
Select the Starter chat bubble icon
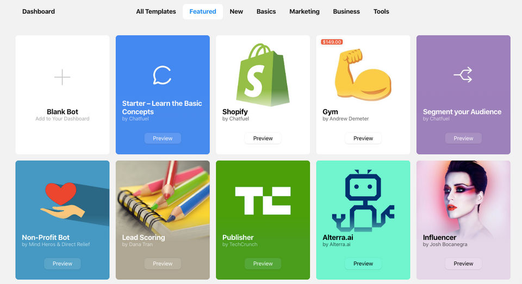coord(162,75)
